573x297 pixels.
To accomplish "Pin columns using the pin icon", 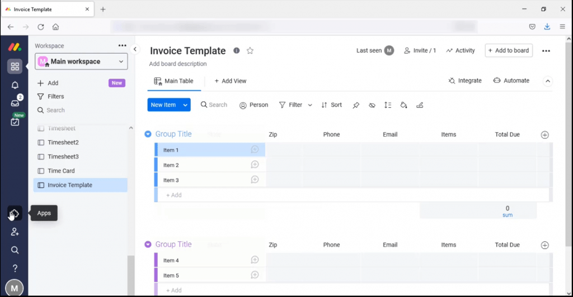I will click(356, 105).
